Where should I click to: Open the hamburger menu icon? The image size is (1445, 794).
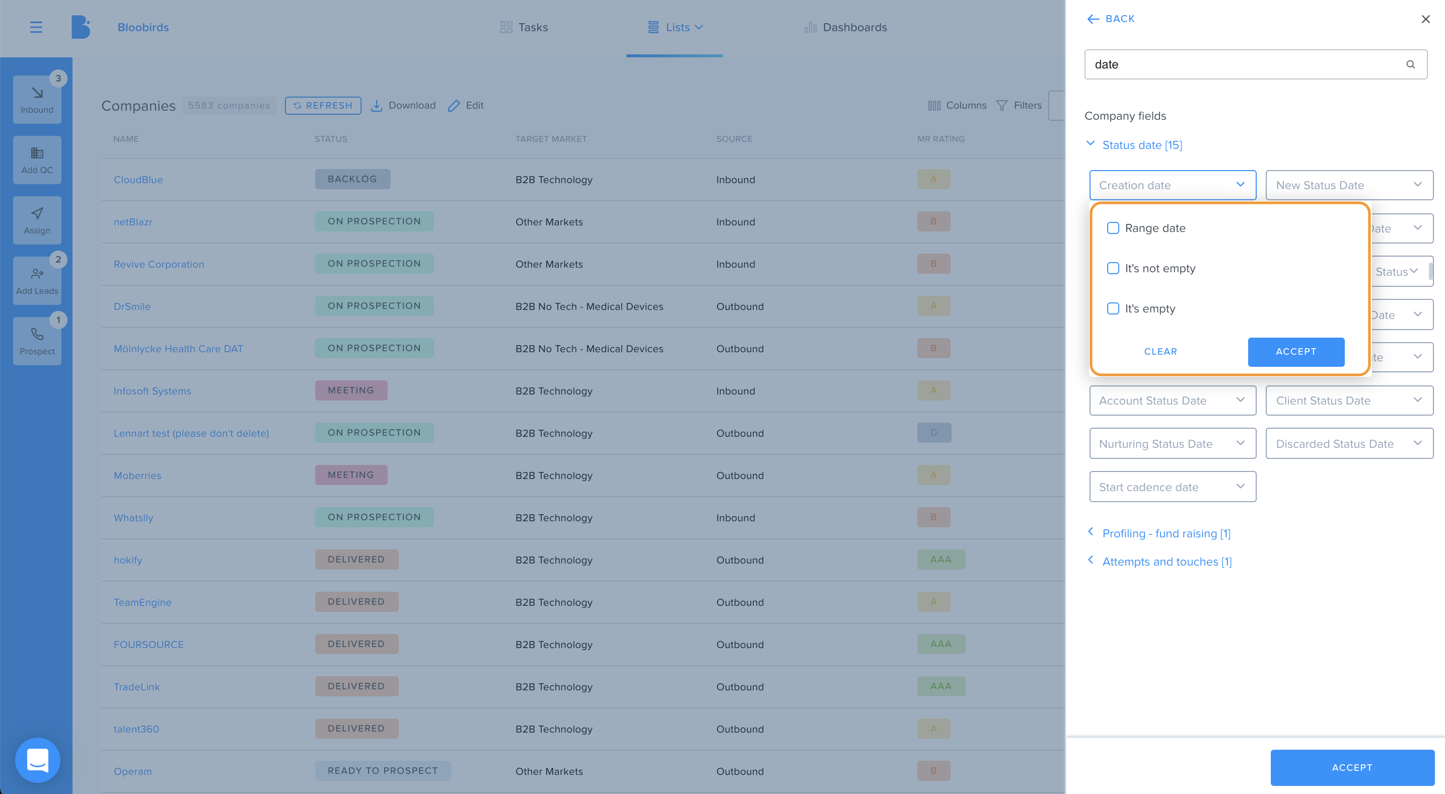tap(36, 27)
